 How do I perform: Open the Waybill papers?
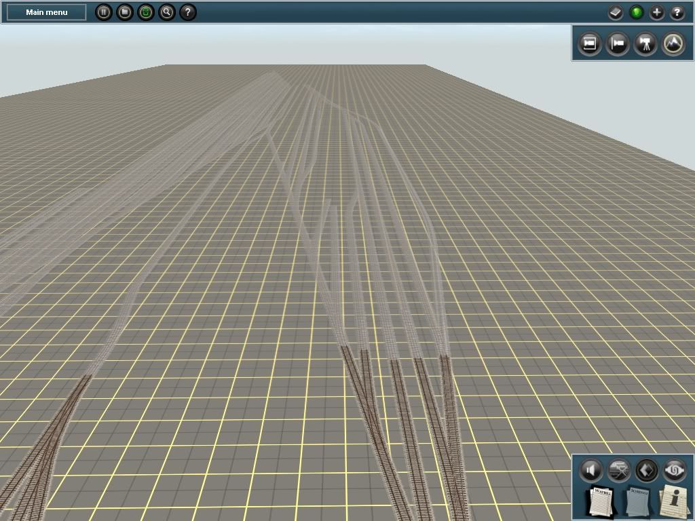[602, 501]
